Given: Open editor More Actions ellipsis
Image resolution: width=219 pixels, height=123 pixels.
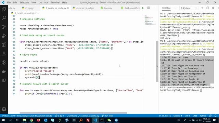Looking at the screenshot, I should click(154, 8).
